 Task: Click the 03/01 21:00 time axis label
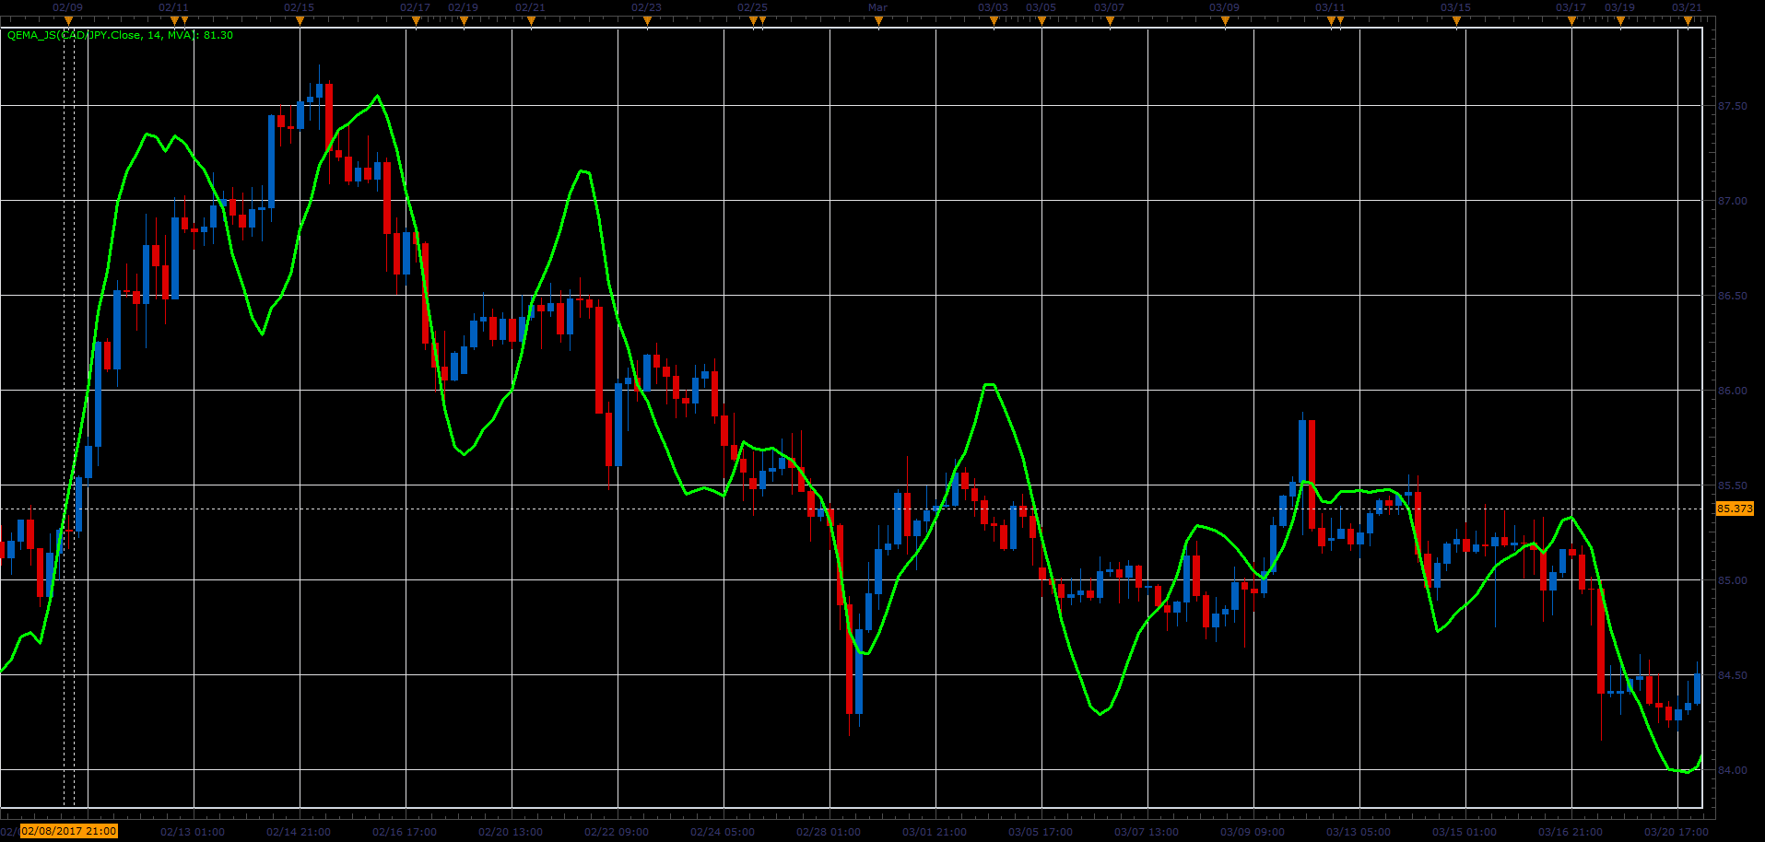935,832
